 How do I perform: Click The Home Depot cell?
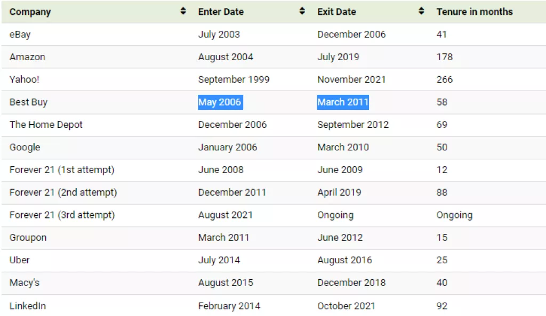point(46,125)
